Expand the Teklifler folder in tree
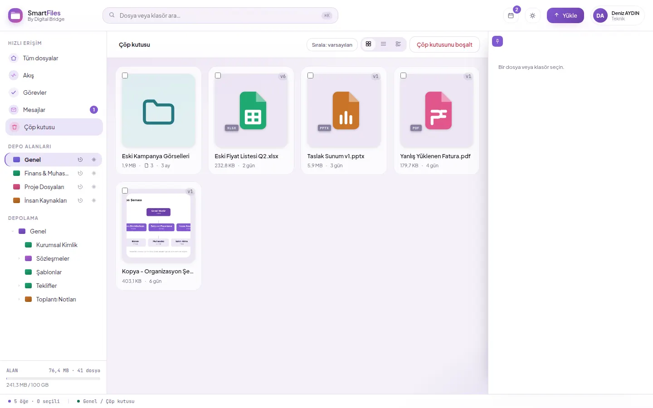653x408 pixels. coord(19,286)
